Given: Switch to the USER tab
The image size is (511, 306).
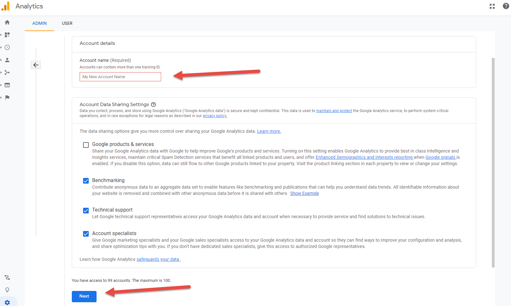Looking at the screenshot, I should coord(67,23).
